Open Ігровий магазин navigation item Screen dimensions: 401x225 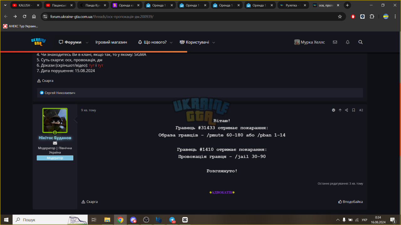tap(111, 42)
